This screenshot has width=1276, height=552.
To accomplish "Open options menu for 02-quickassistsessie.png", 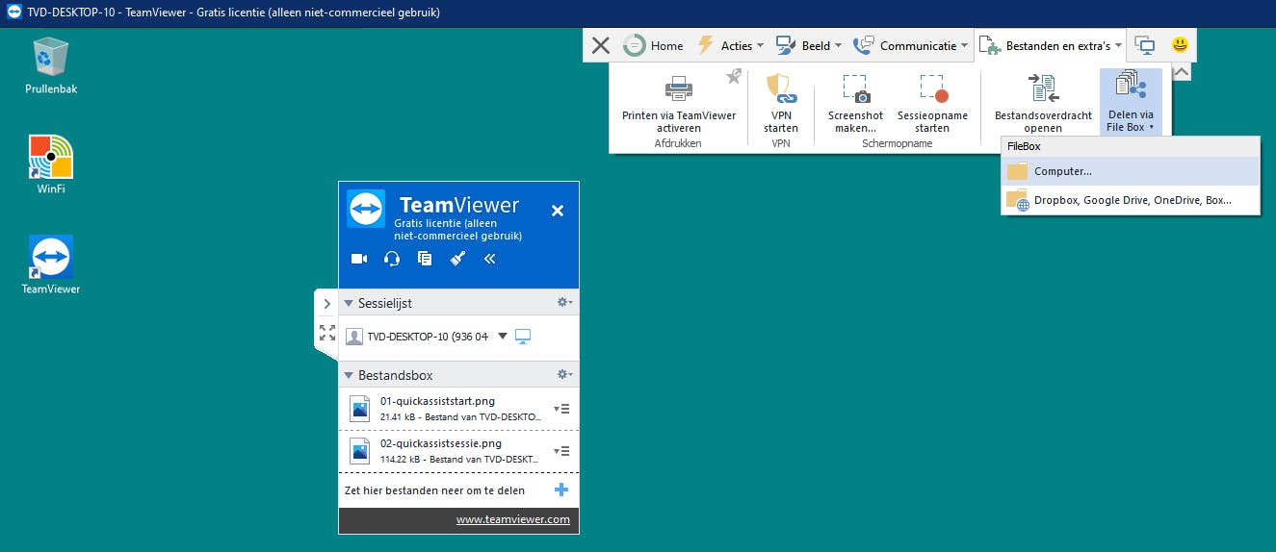I will coord(562,451).
